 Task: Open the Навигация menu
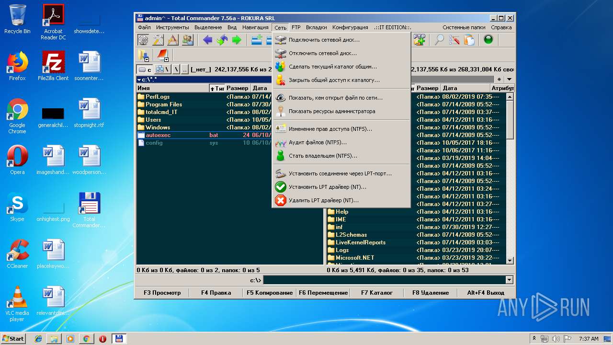[255, 27]
